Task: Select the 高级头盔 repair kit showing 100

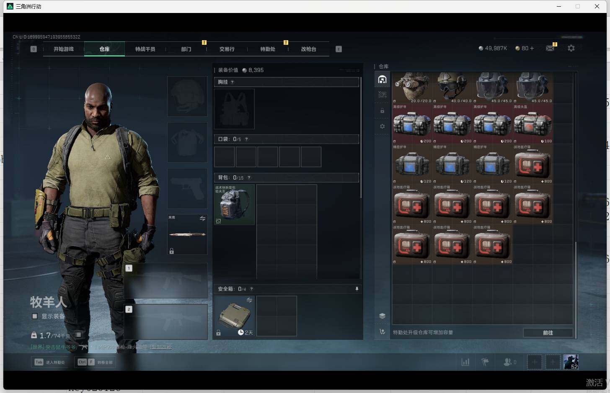Action: 533,124
